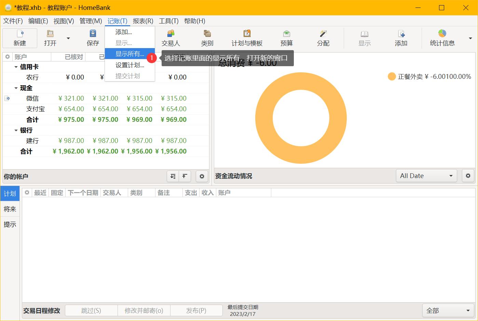Switch to the 将来 side tab

click(x=10, y=209)
